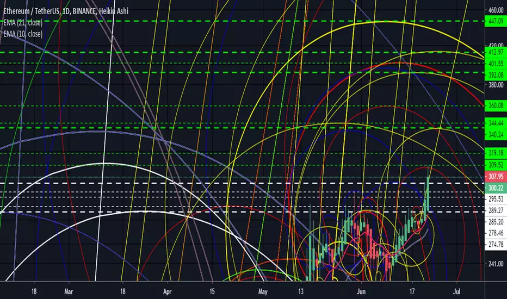Click the red 307.95 current price label
Image resolution: width=507 pixels, height=299 pixels.
click(496, 177)
